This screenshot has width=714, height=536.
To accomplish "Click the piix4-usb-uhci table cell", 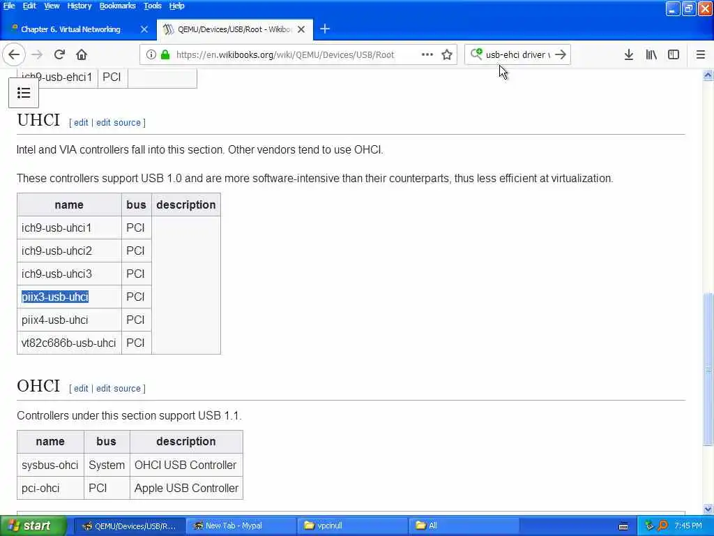I will 69,320.
